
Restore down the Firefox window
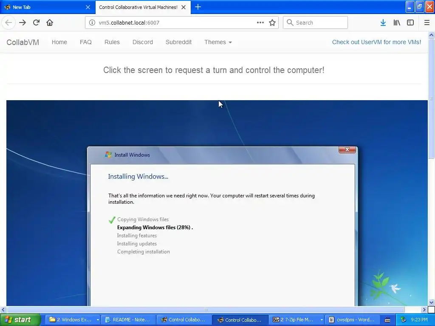pos(420,7)
